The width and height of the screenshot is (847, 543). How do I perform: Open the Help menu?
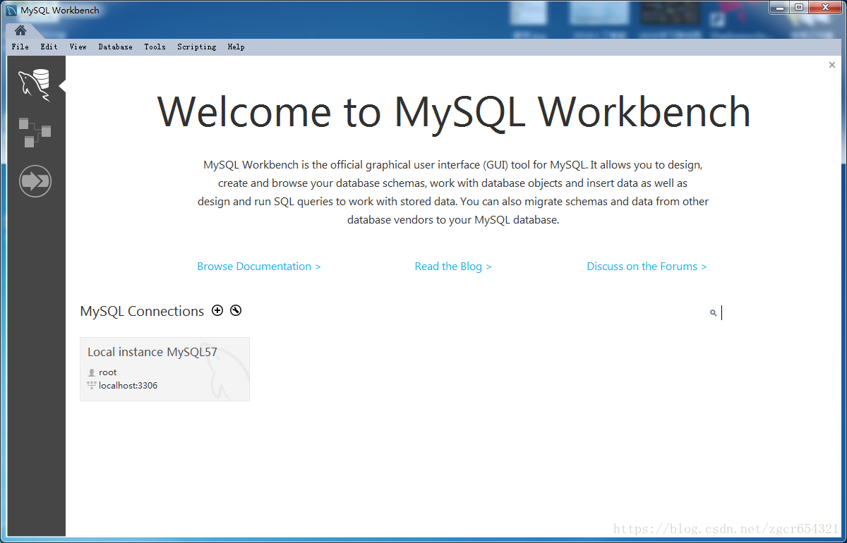click(236, 47)
